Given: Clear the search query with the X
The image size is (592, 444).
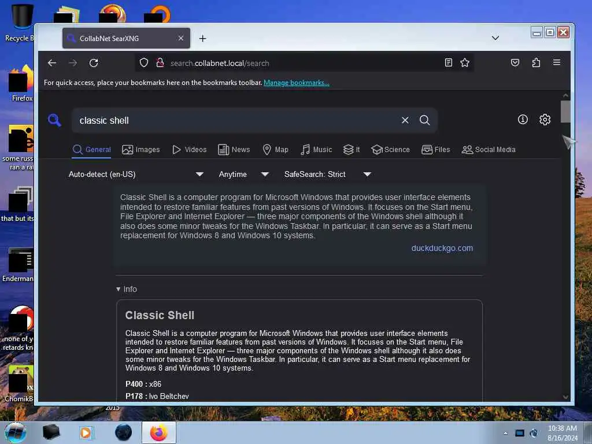Looking at the screenshot, I should pos(405,120).
